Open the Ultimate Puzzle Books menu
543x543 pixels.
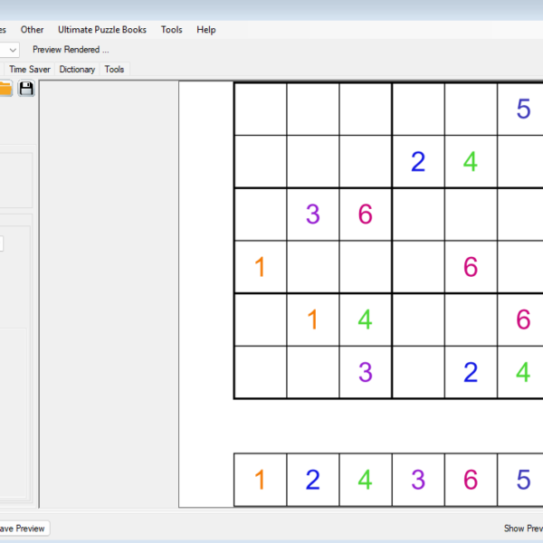[x=102, y=30]
